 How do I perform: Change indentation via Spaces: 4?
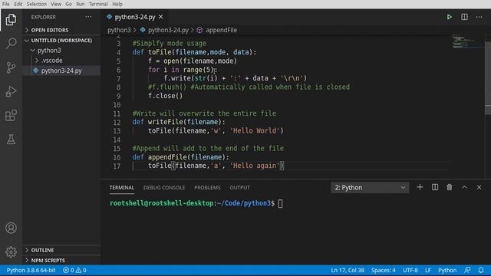[384, 270]
